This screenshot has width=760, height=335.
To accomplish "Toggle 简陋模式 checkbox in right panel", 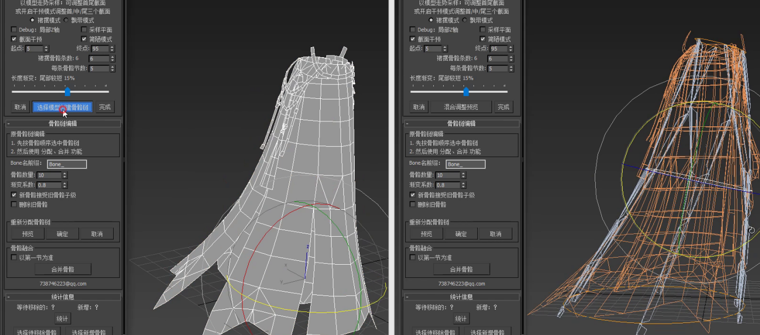I will click(483, 39).
